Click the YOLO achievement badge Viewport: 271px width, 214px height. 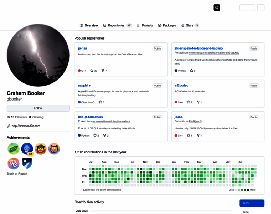14,163
